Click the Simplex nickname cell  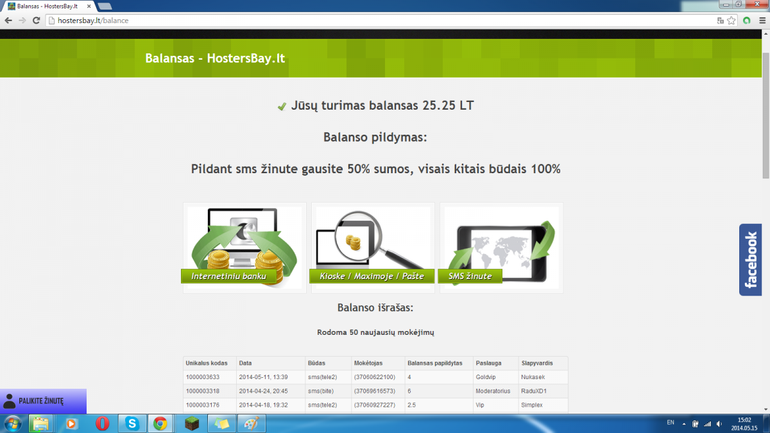532,405
